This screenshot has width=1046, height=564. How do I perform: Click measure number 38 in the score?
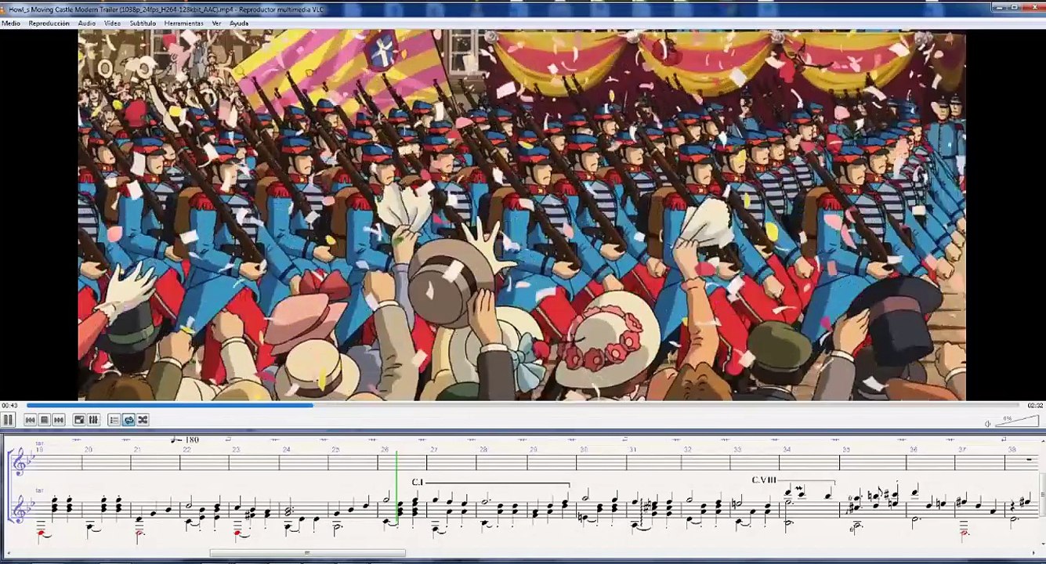click(1012, 450)
